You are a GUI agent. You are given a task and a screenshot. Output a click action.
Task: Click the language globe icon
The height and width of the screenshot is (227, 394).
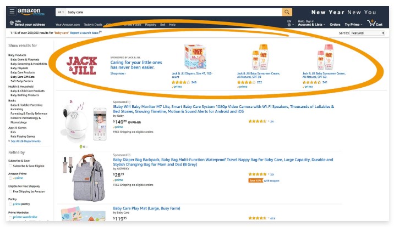(289, 25)
